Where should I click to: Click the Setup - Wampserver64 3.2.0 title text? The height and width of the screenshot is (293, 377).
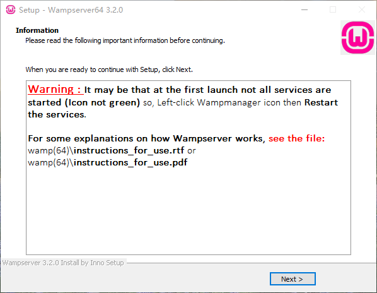[x=71, y=10]
